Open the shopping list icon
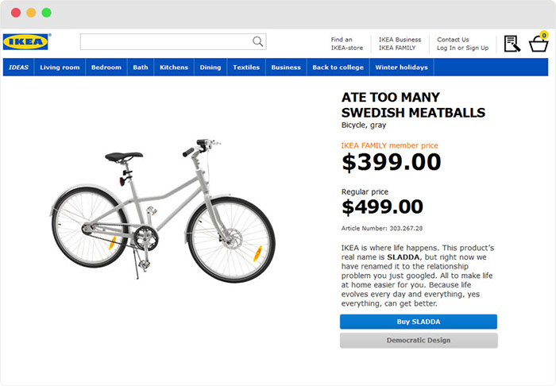 pos(512,44)
